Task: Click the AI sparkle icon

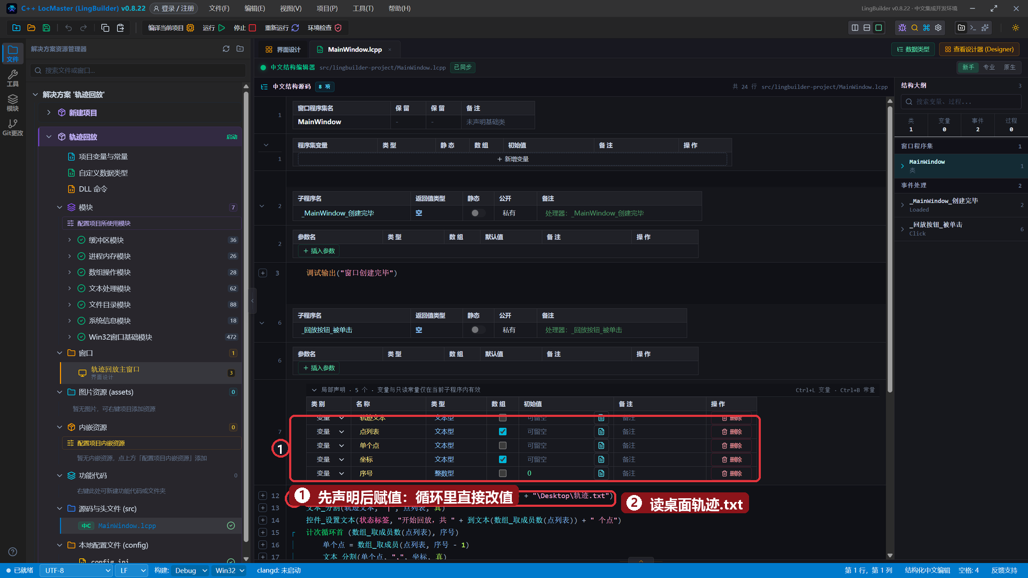Action: click(x=985, y=28)
